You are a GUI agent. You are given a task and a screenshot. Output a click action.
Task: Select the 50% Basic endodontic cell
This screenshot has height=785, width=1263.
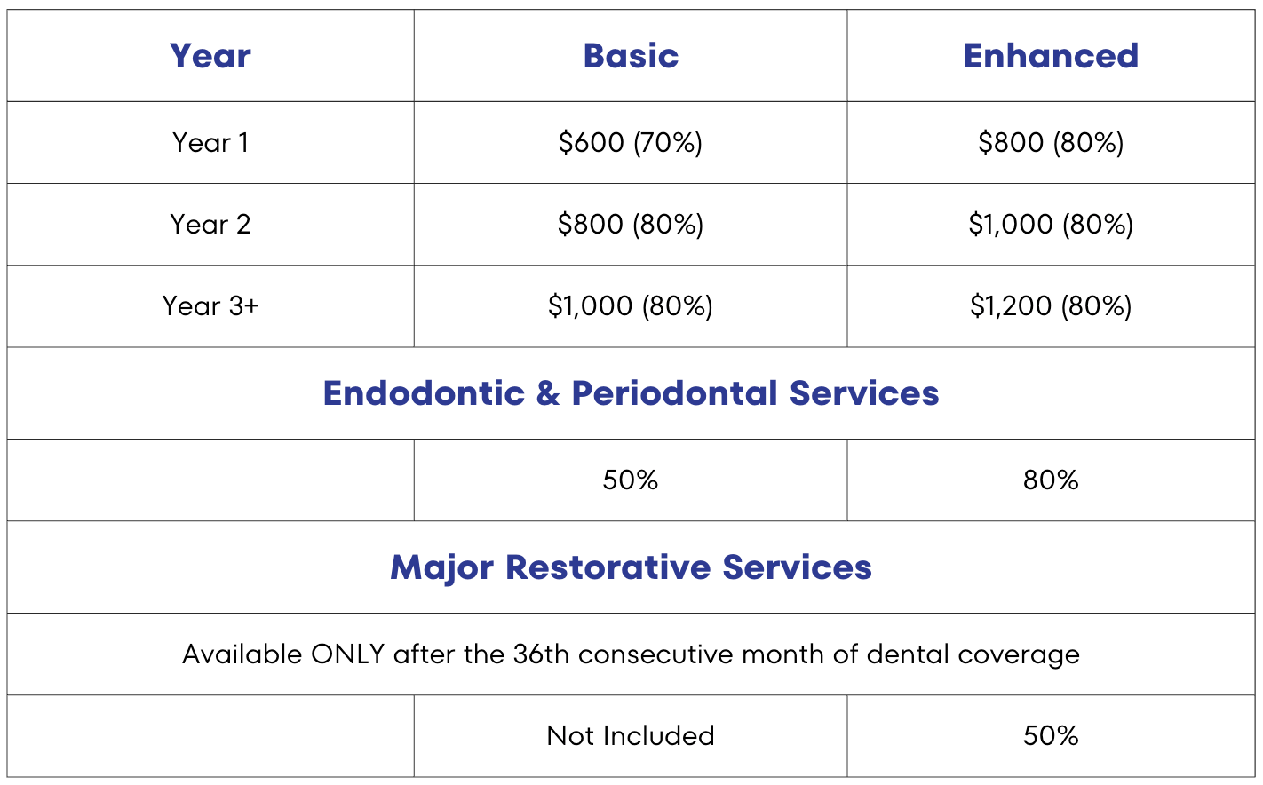pyautogui.click(x=631, y=480)
